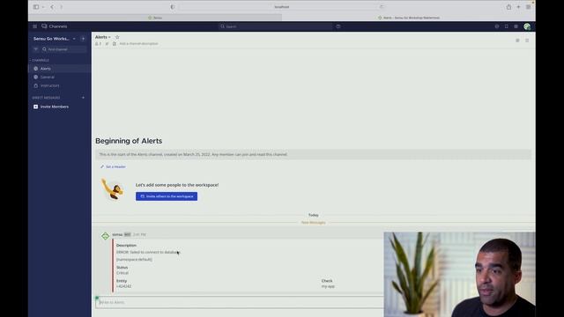This screenshot has width=564, height=317.
Task: Toggle the Safari sidebar button
Action: click(36, 7)
